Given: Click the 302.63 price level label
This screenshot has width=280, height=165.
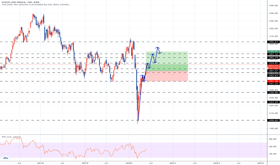Looking at the screenshot, I should pos(273,42).
